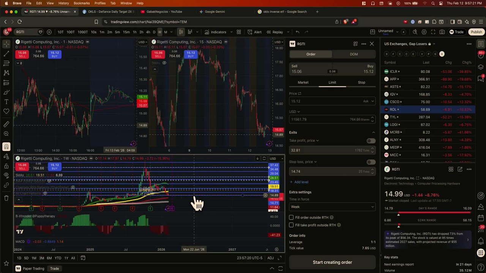This screenshot has width=486, height=273.
Task: Create a price Alert
Action: (254, 32)
